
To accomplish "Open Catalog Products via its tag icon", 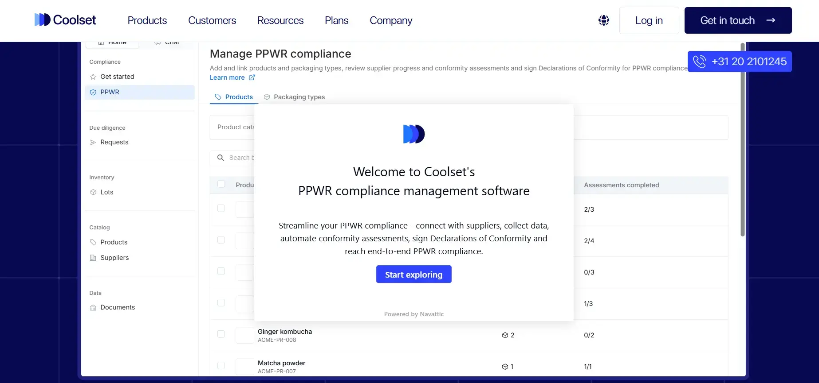I will tap(93, 243).
